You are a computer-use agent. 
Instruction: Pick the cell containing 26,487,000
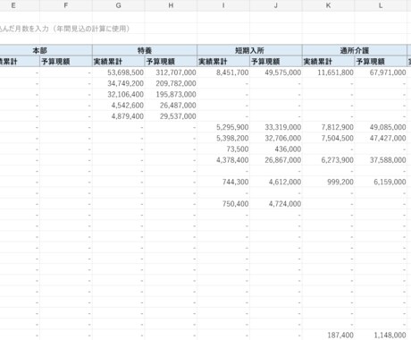point(171,106)
